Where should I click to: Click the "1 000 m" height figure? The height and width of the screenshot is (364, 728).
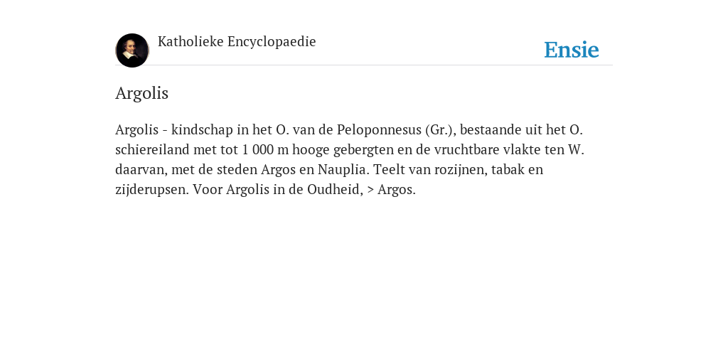(264, 149)
